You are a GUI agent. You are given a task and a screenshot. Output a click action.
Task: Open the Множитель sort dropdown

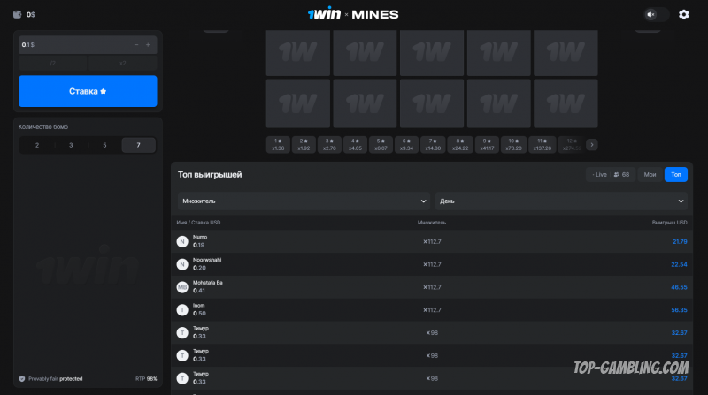(x=304, y=201)
